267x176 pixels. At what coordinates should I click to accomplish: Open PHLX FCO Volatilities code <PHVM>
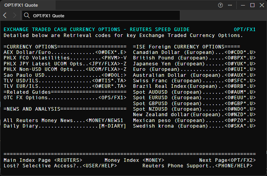111,58
